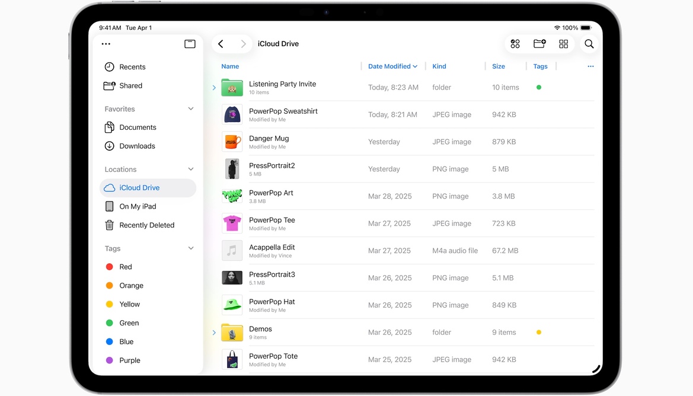Image resolution: width=693 pixels, height=396 pixels.
Task: Click the Documents icon in Favorites
Action: click(109, 127)
